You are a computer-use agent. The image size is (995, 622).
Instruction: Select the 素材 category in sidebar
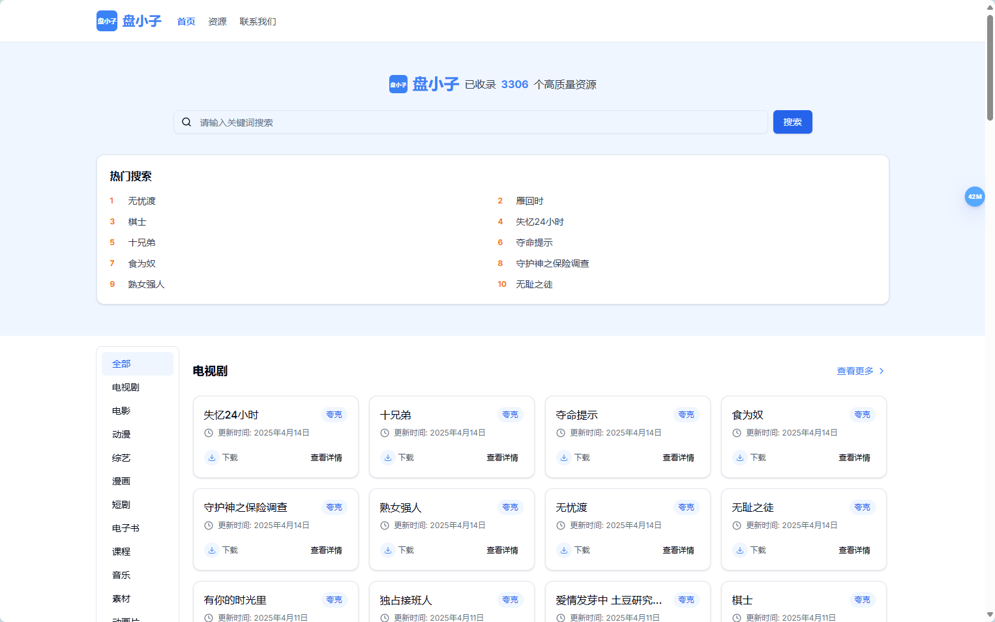point(138,599)
